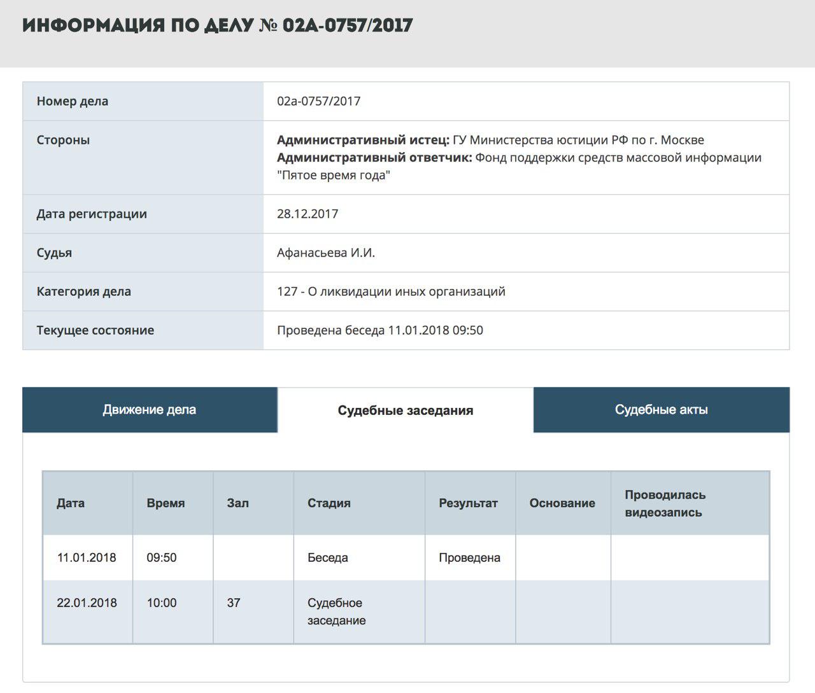
Task: Click the Судебное заседание stage cell
Action: (x=336, y=612)
